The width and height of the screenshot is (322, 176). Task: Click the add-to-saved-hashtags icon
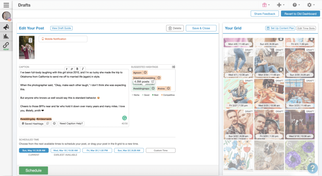48,123
